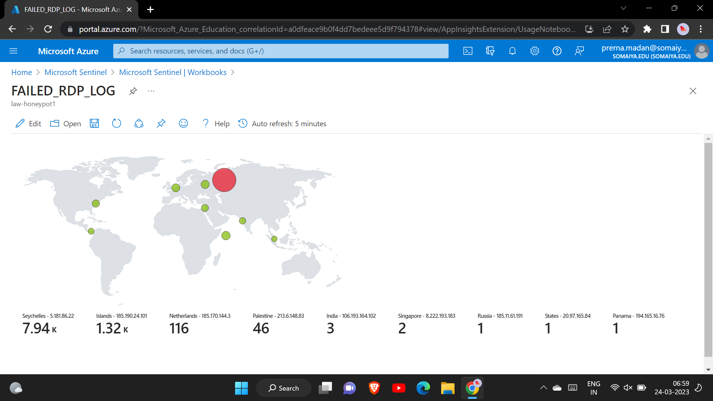Go to Microsoft Sentinel | Workbooks breadcrumb
This screenshot has width=713, height=401.
point(173,72)
